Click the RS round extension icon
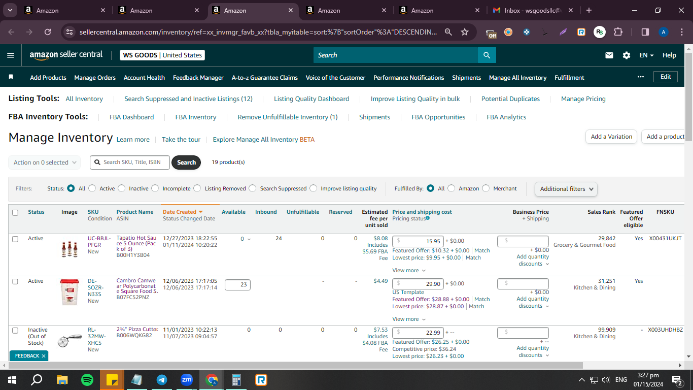Image resolution: width=693 pixels, height=390 pixels. (600, 32)
